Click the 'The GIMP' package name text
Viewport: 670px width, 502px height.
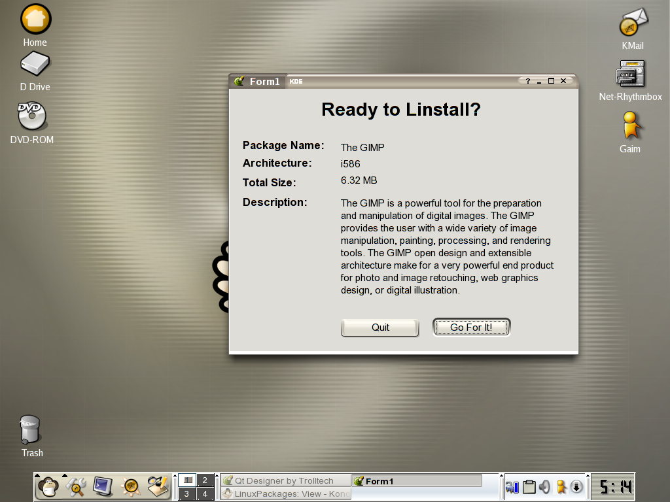pyautogui.click(x=362, y=148)
